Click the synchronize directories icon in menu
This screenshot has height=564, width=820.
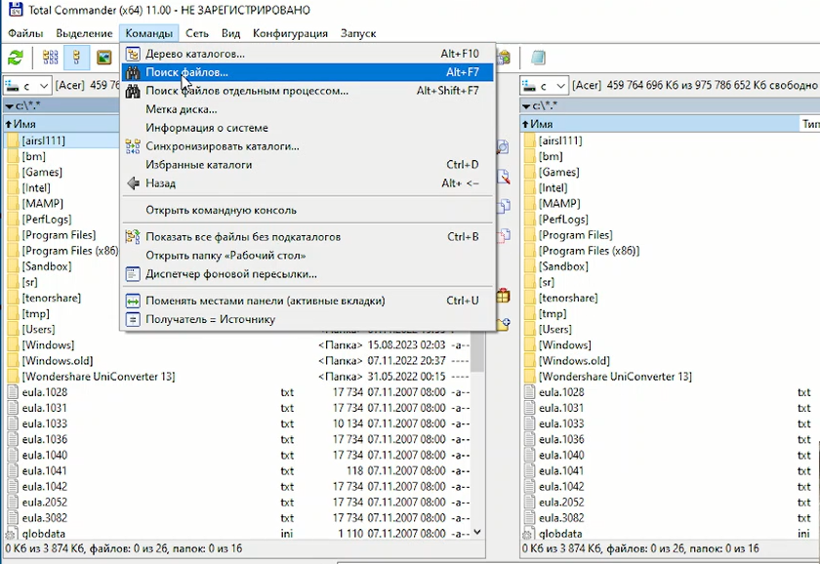(133, 146)
